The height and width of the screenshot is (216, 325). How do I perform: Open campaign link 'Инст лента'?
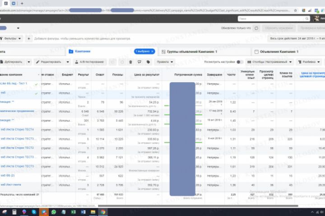pyautogui.click(x=11, y=185)
